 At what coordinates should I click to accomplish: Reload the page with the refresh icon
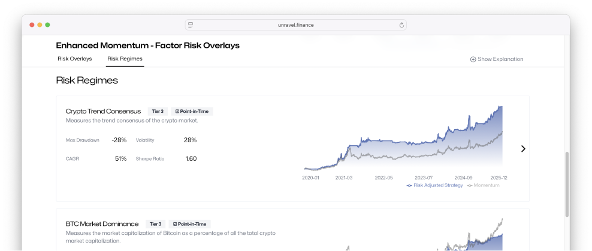(401, 25)
